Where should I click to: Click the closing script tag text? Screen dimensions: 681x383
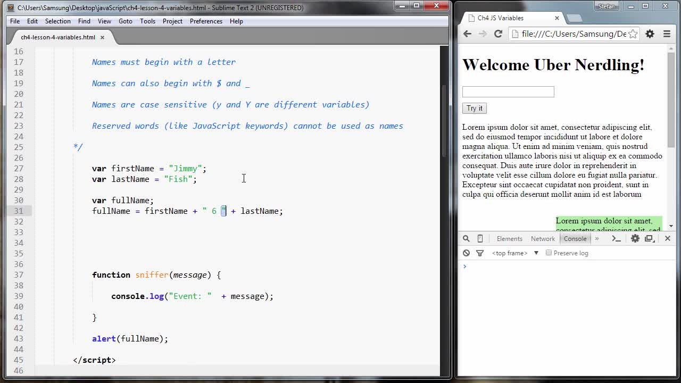94,360
